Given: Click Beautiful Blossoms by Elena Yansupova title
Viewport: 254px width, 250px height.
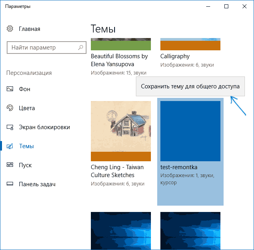Looking at the screenshot, I should (x=119, y=60).
